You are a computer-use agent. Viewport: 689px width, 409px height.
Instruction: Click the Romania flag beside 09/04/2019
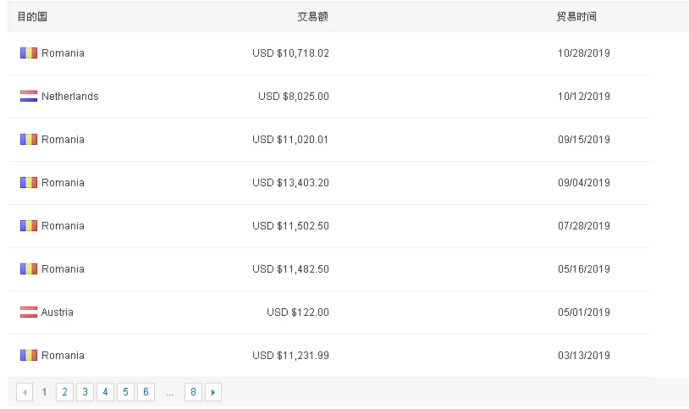[x=29, y=183]
